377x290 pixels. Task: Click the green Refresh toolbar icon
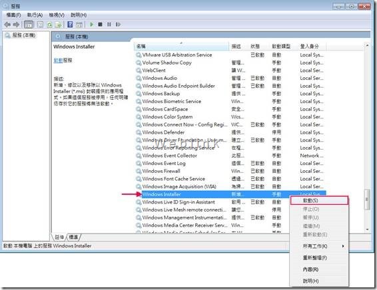(49, 25)
